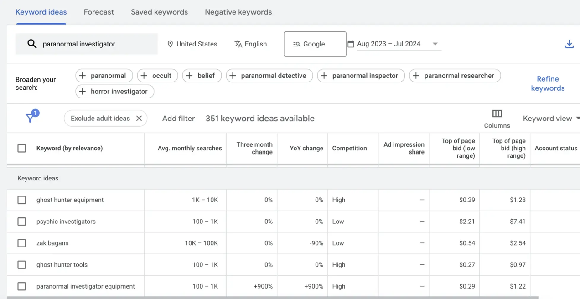Change the United States location
The height and width of the screenshot is (299, 580).
[x=192, y=44]
